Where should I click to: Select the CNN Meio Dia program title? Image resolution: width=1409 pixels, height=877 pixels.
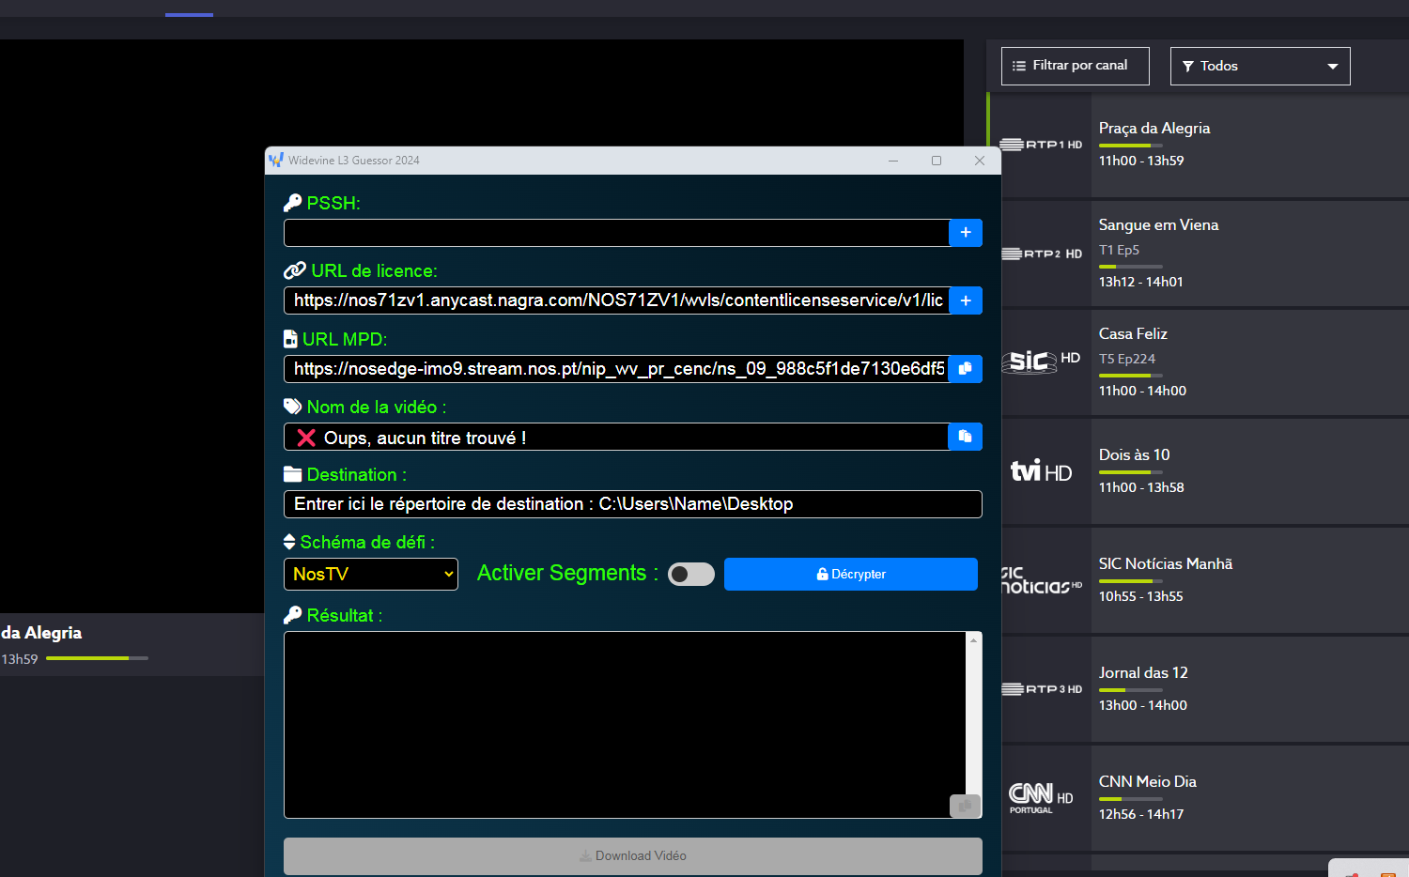[x=1148, y=782]
